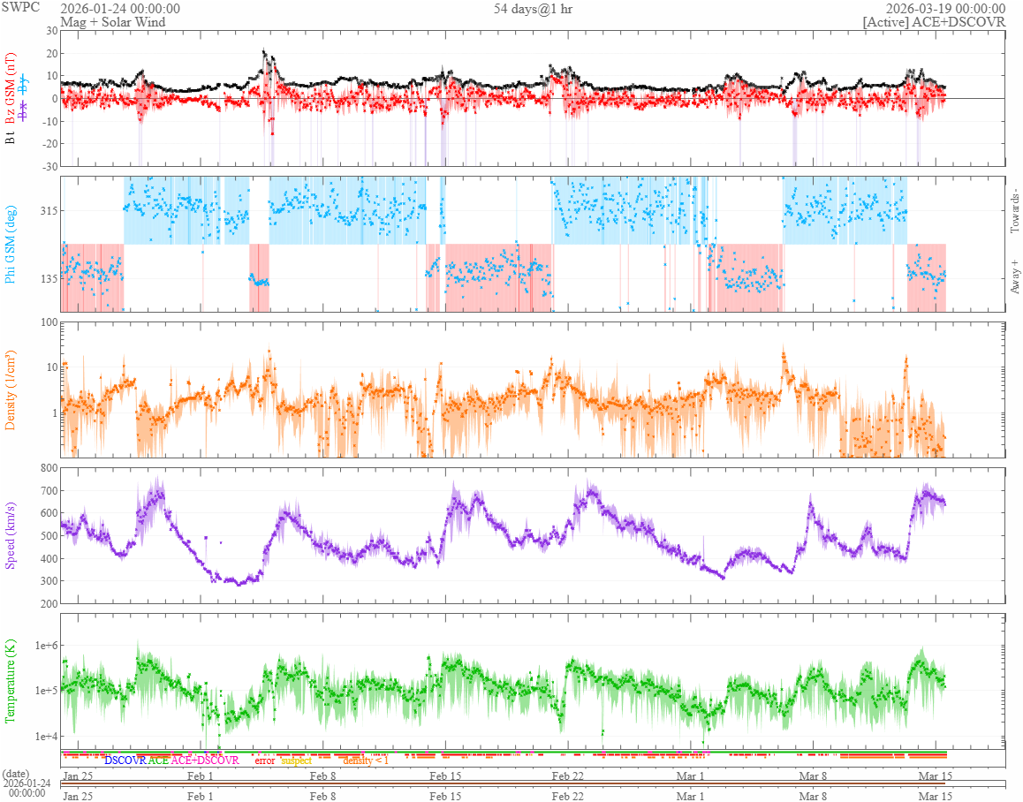1023x802 pixels.
Task: Click inside the orange density plot
Action: click(533, 390)
